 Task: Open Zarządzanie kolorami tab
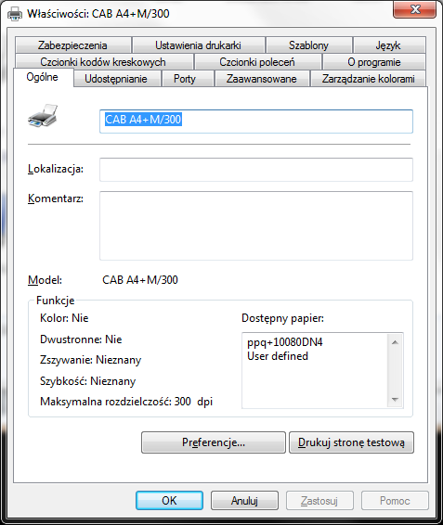coord(368,79)
